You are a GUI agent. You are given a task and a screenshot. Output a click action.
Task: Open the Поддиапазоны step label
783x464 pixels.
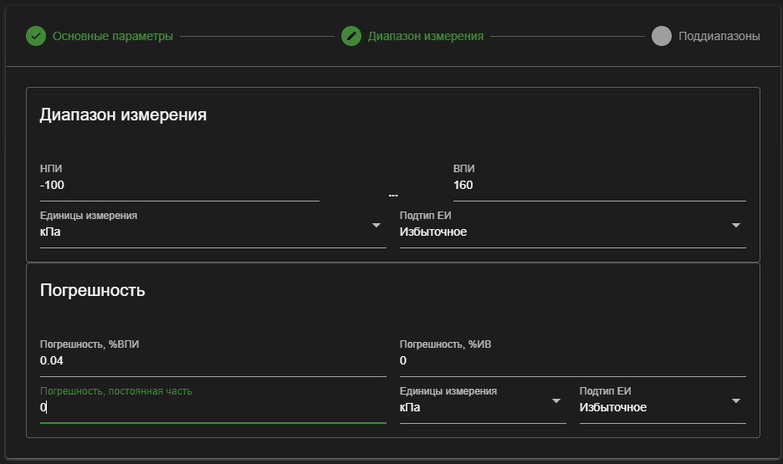(719, 36)
